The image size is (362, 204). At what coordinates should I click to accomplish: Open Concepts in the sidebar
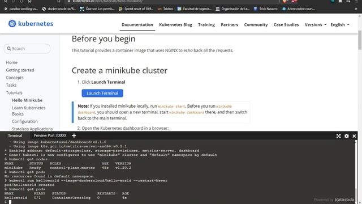click(x=15, y=78)
